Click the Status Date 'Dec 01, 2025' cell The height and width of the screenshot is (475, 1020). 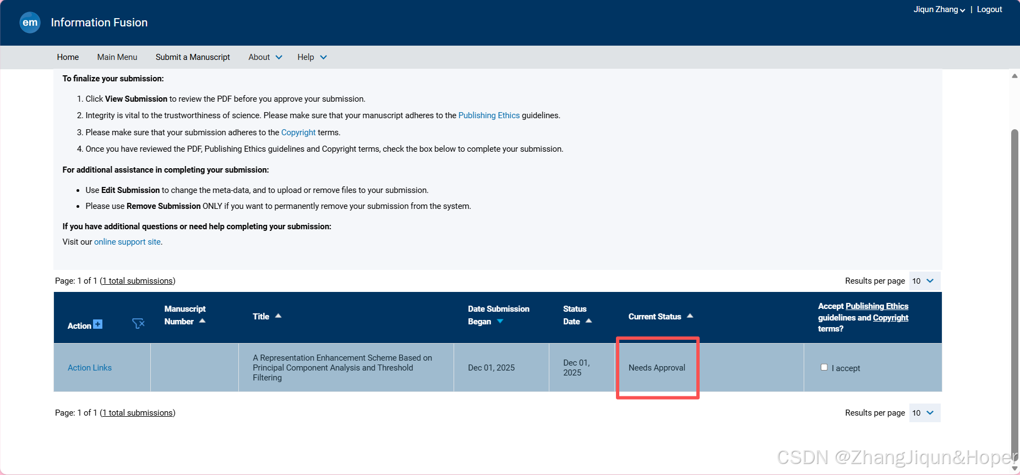(x=576, y=368)
